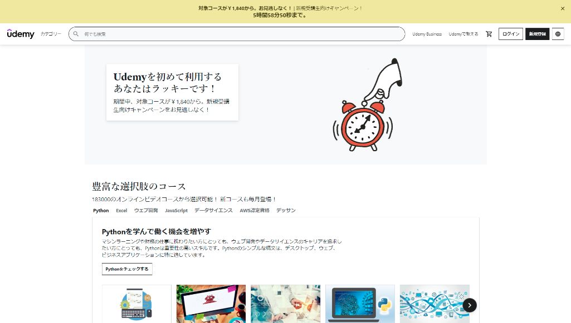Click the ログイン button
The image size is (571, 323).
(x=510, y=34)
